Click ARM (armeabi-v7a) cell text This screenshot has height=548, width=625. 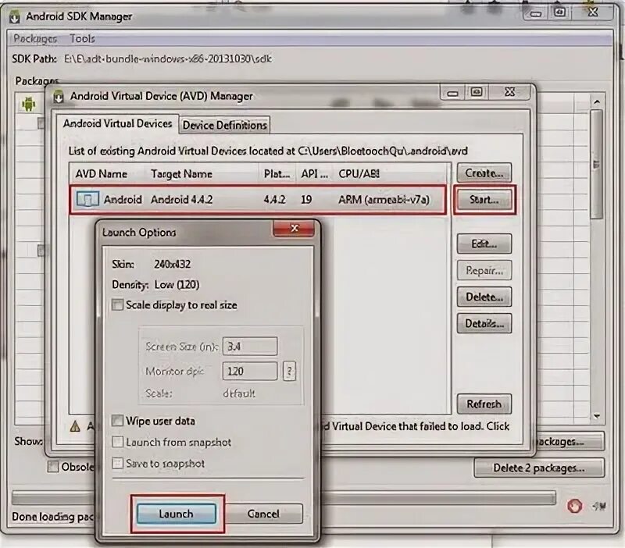[384, 199]
